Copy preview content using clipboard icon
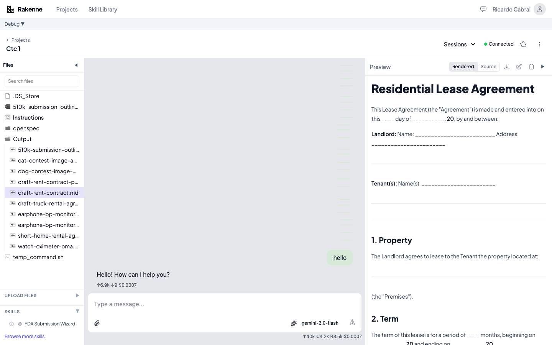Image resolution: width=552 pixels, height=345 pixels. click(531, 67)
